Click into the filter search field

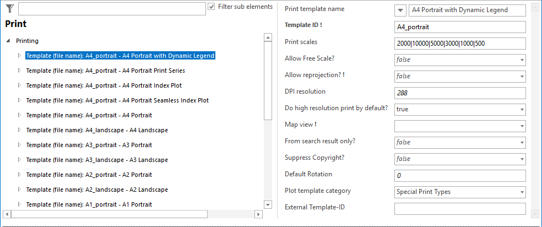(111, 9)
